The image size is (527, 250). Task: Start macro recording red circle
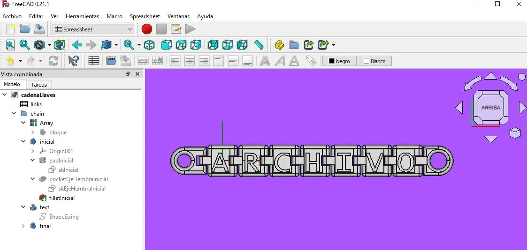147,29
